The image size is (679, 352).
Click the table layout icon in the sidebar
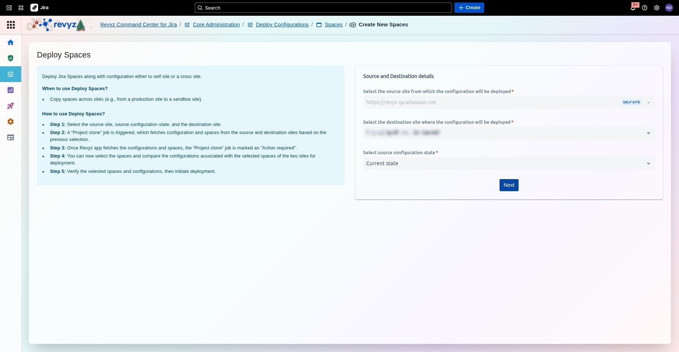pyautogui.click(x=11, y=138)
